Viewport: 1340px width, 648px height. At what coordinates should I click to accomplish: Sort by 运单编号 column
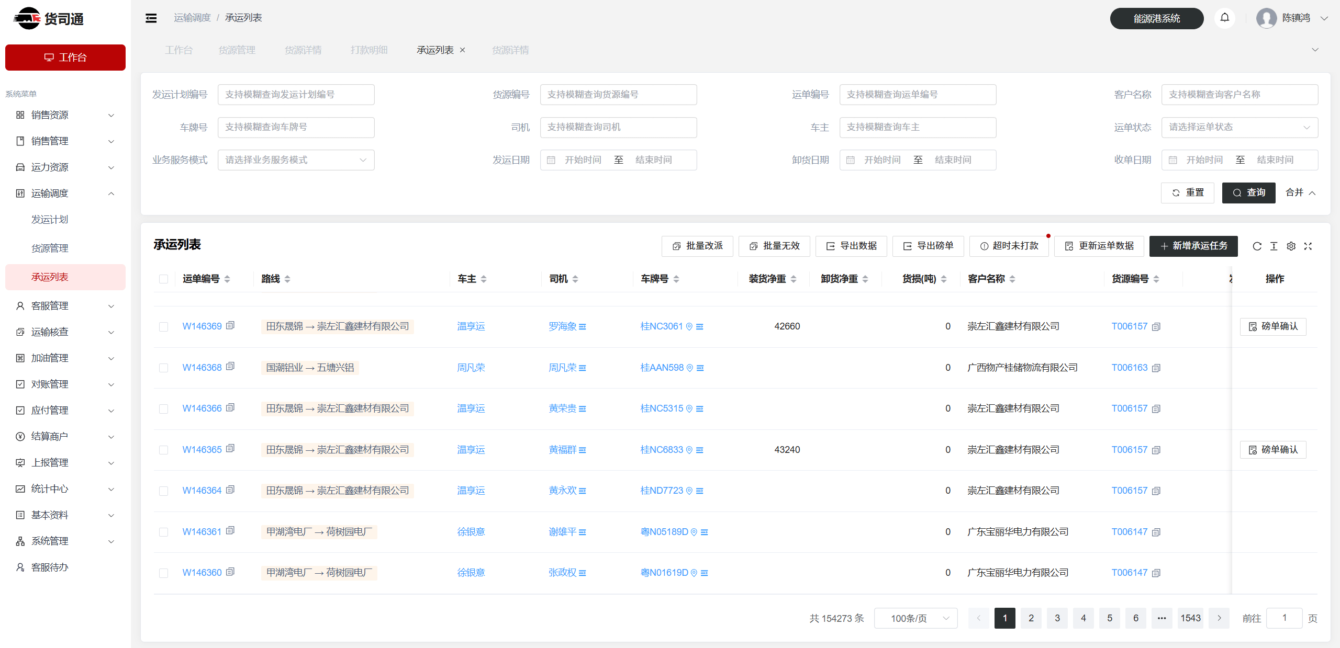tap(227, 279)
